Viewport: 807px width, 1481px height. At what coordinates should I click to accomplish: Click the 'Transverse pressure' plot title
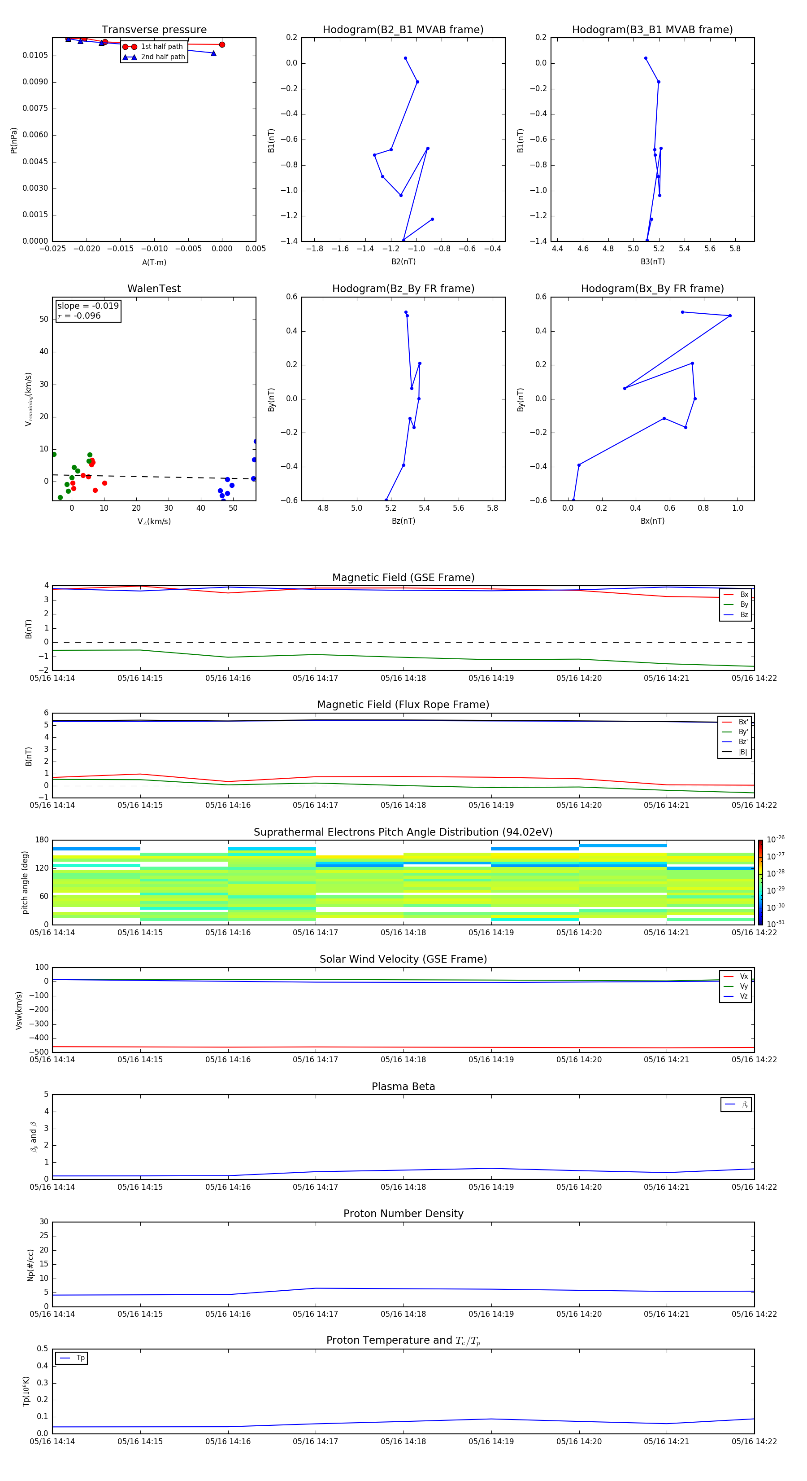[154, 30]
